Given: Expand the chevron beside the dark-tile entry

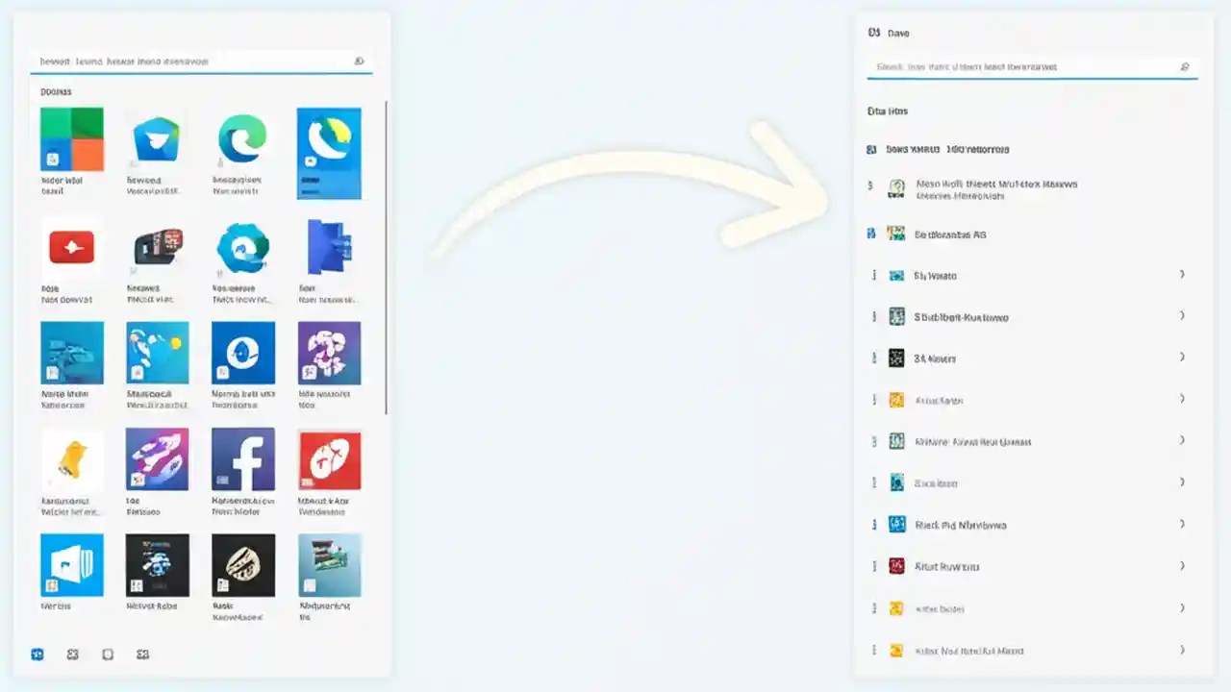Looking at the screenshot, I should (1182, 357).
